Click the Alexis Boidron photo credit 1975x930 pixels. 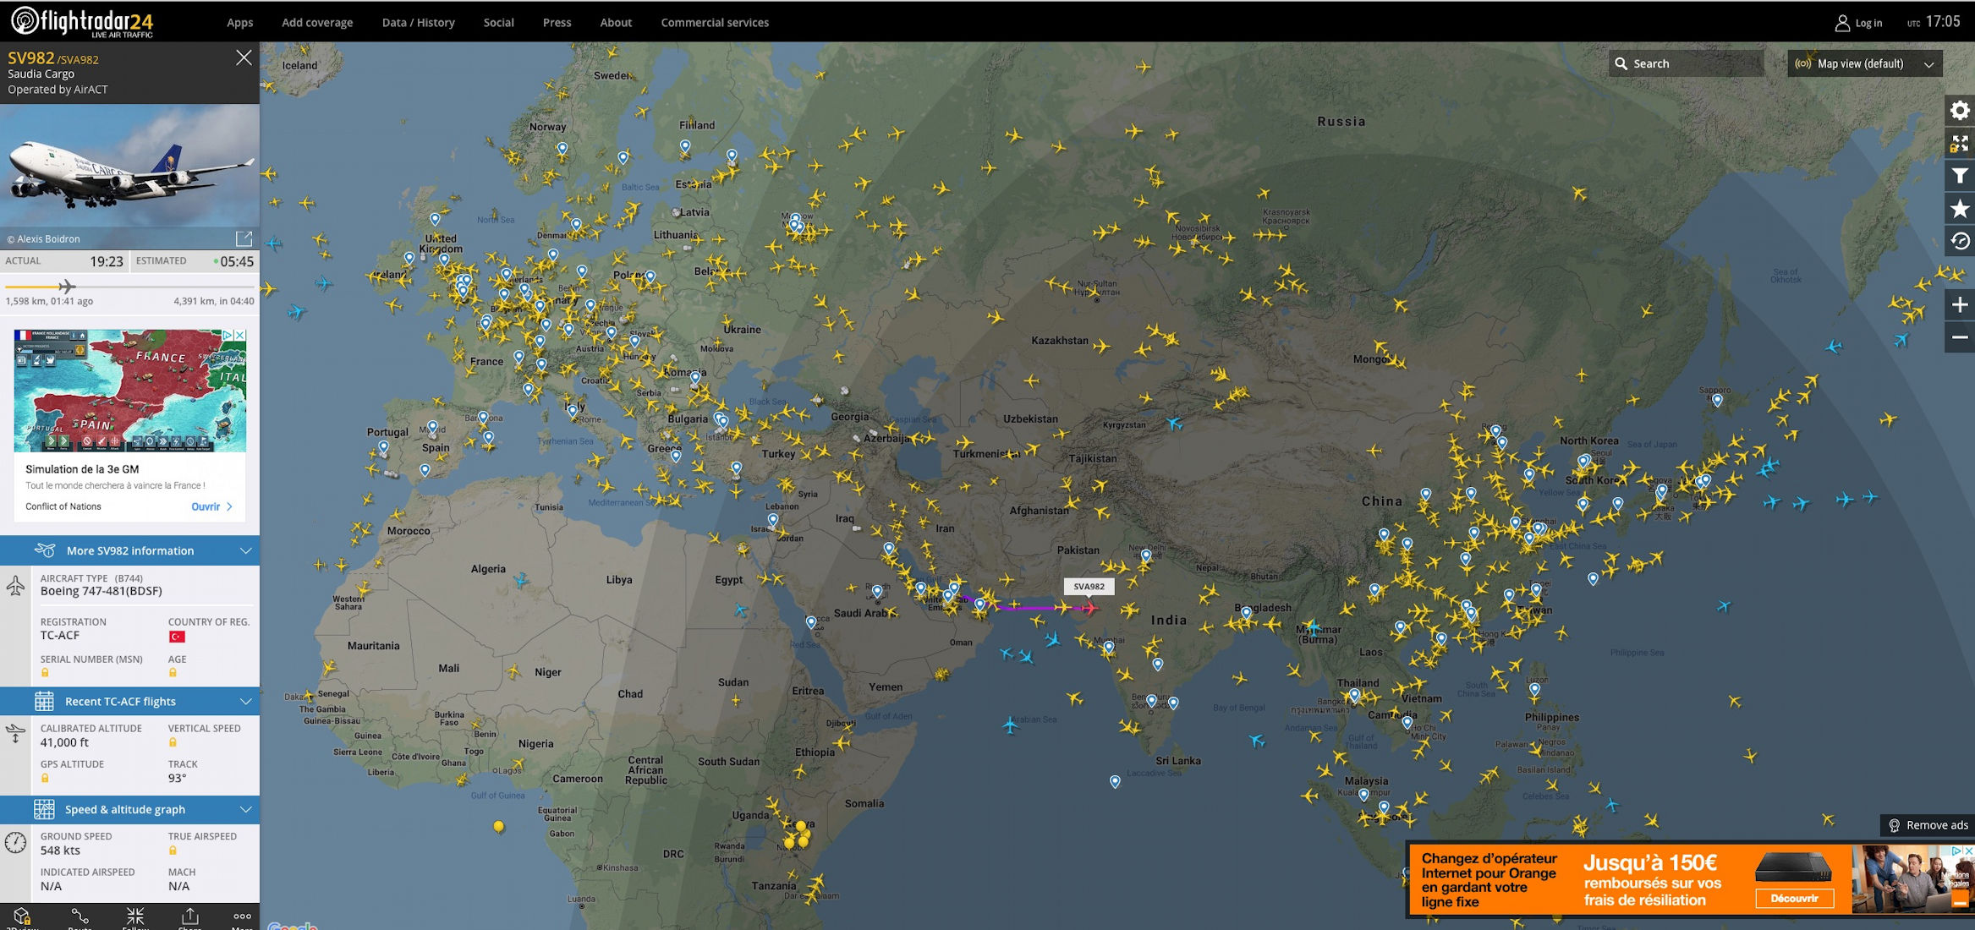44,239
